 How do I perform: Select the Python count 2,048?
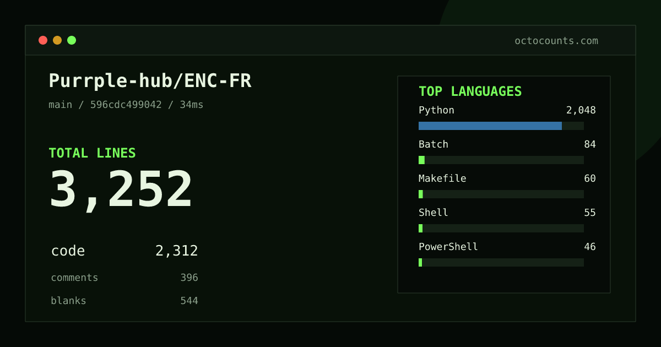581,110
